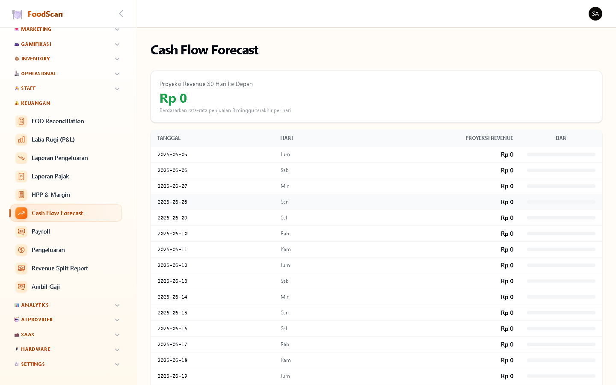Open the HPP & Margin icon
The image size is (616, 385).
(x=21, y=195)
